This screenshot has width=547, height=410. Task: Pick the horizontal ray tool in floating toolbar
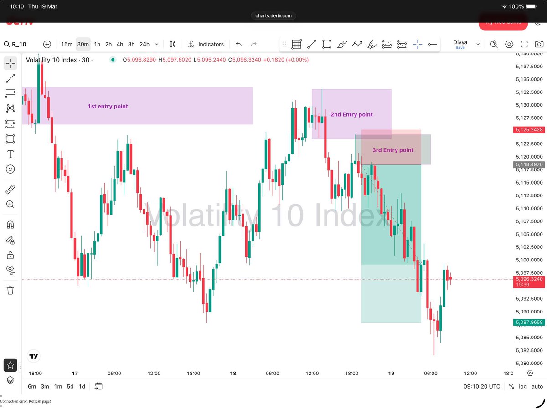point(433,44)
